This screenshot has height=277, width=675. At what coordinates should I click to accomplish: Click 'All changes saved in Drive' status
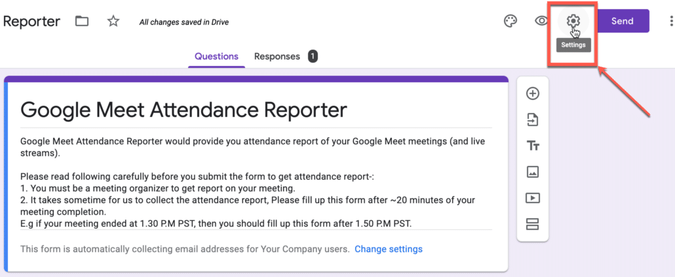pyautogui.click(x=183, y=22)
